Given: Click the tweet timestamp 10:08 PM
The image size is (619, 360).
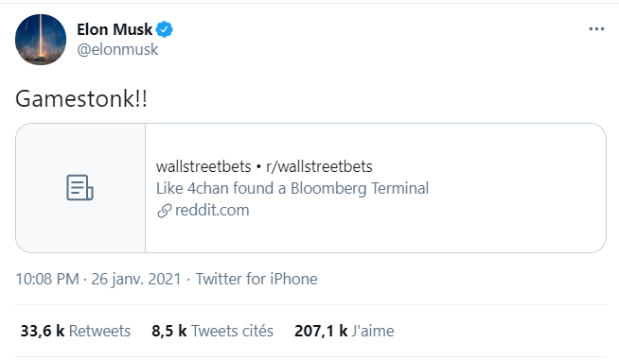Looking at the screenshot, I should tap(47, 279).
